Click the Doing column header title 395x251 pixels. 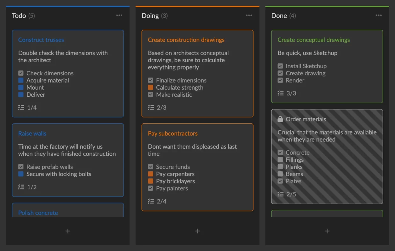pyautogui.click(x=150, y=16)
